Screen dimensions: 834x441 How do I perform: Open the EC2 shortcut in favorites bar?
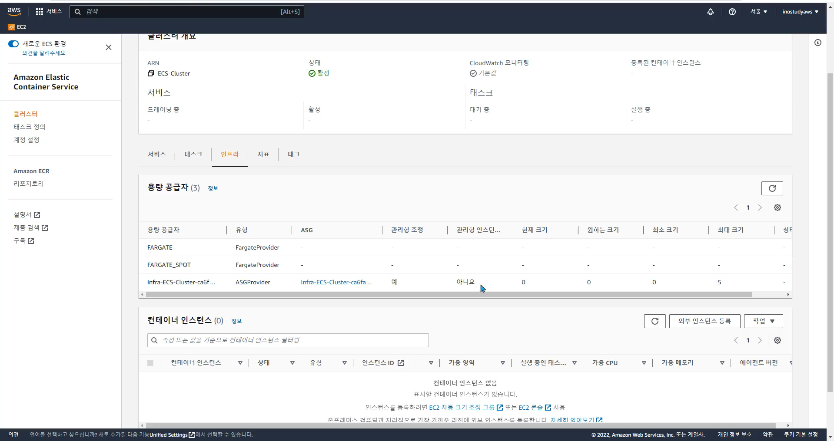point(17,27)
